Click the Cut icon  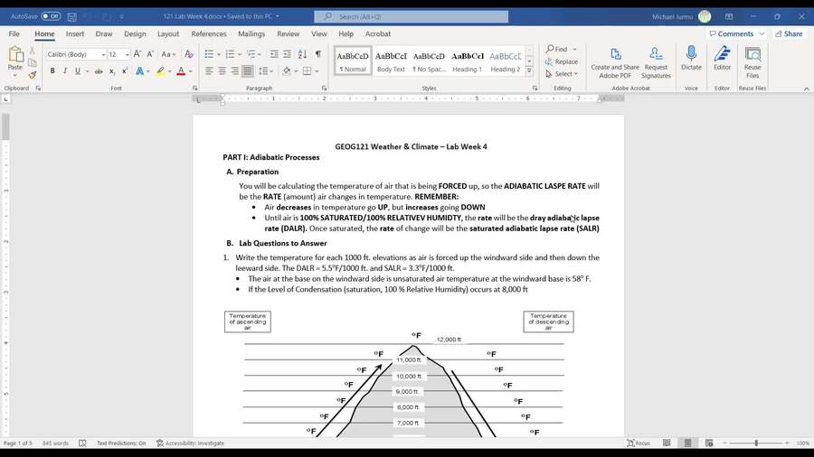tap(33, 51)
